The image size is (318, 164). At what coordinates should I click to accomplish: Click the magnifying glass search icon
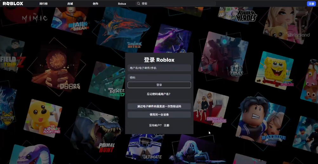138,4
